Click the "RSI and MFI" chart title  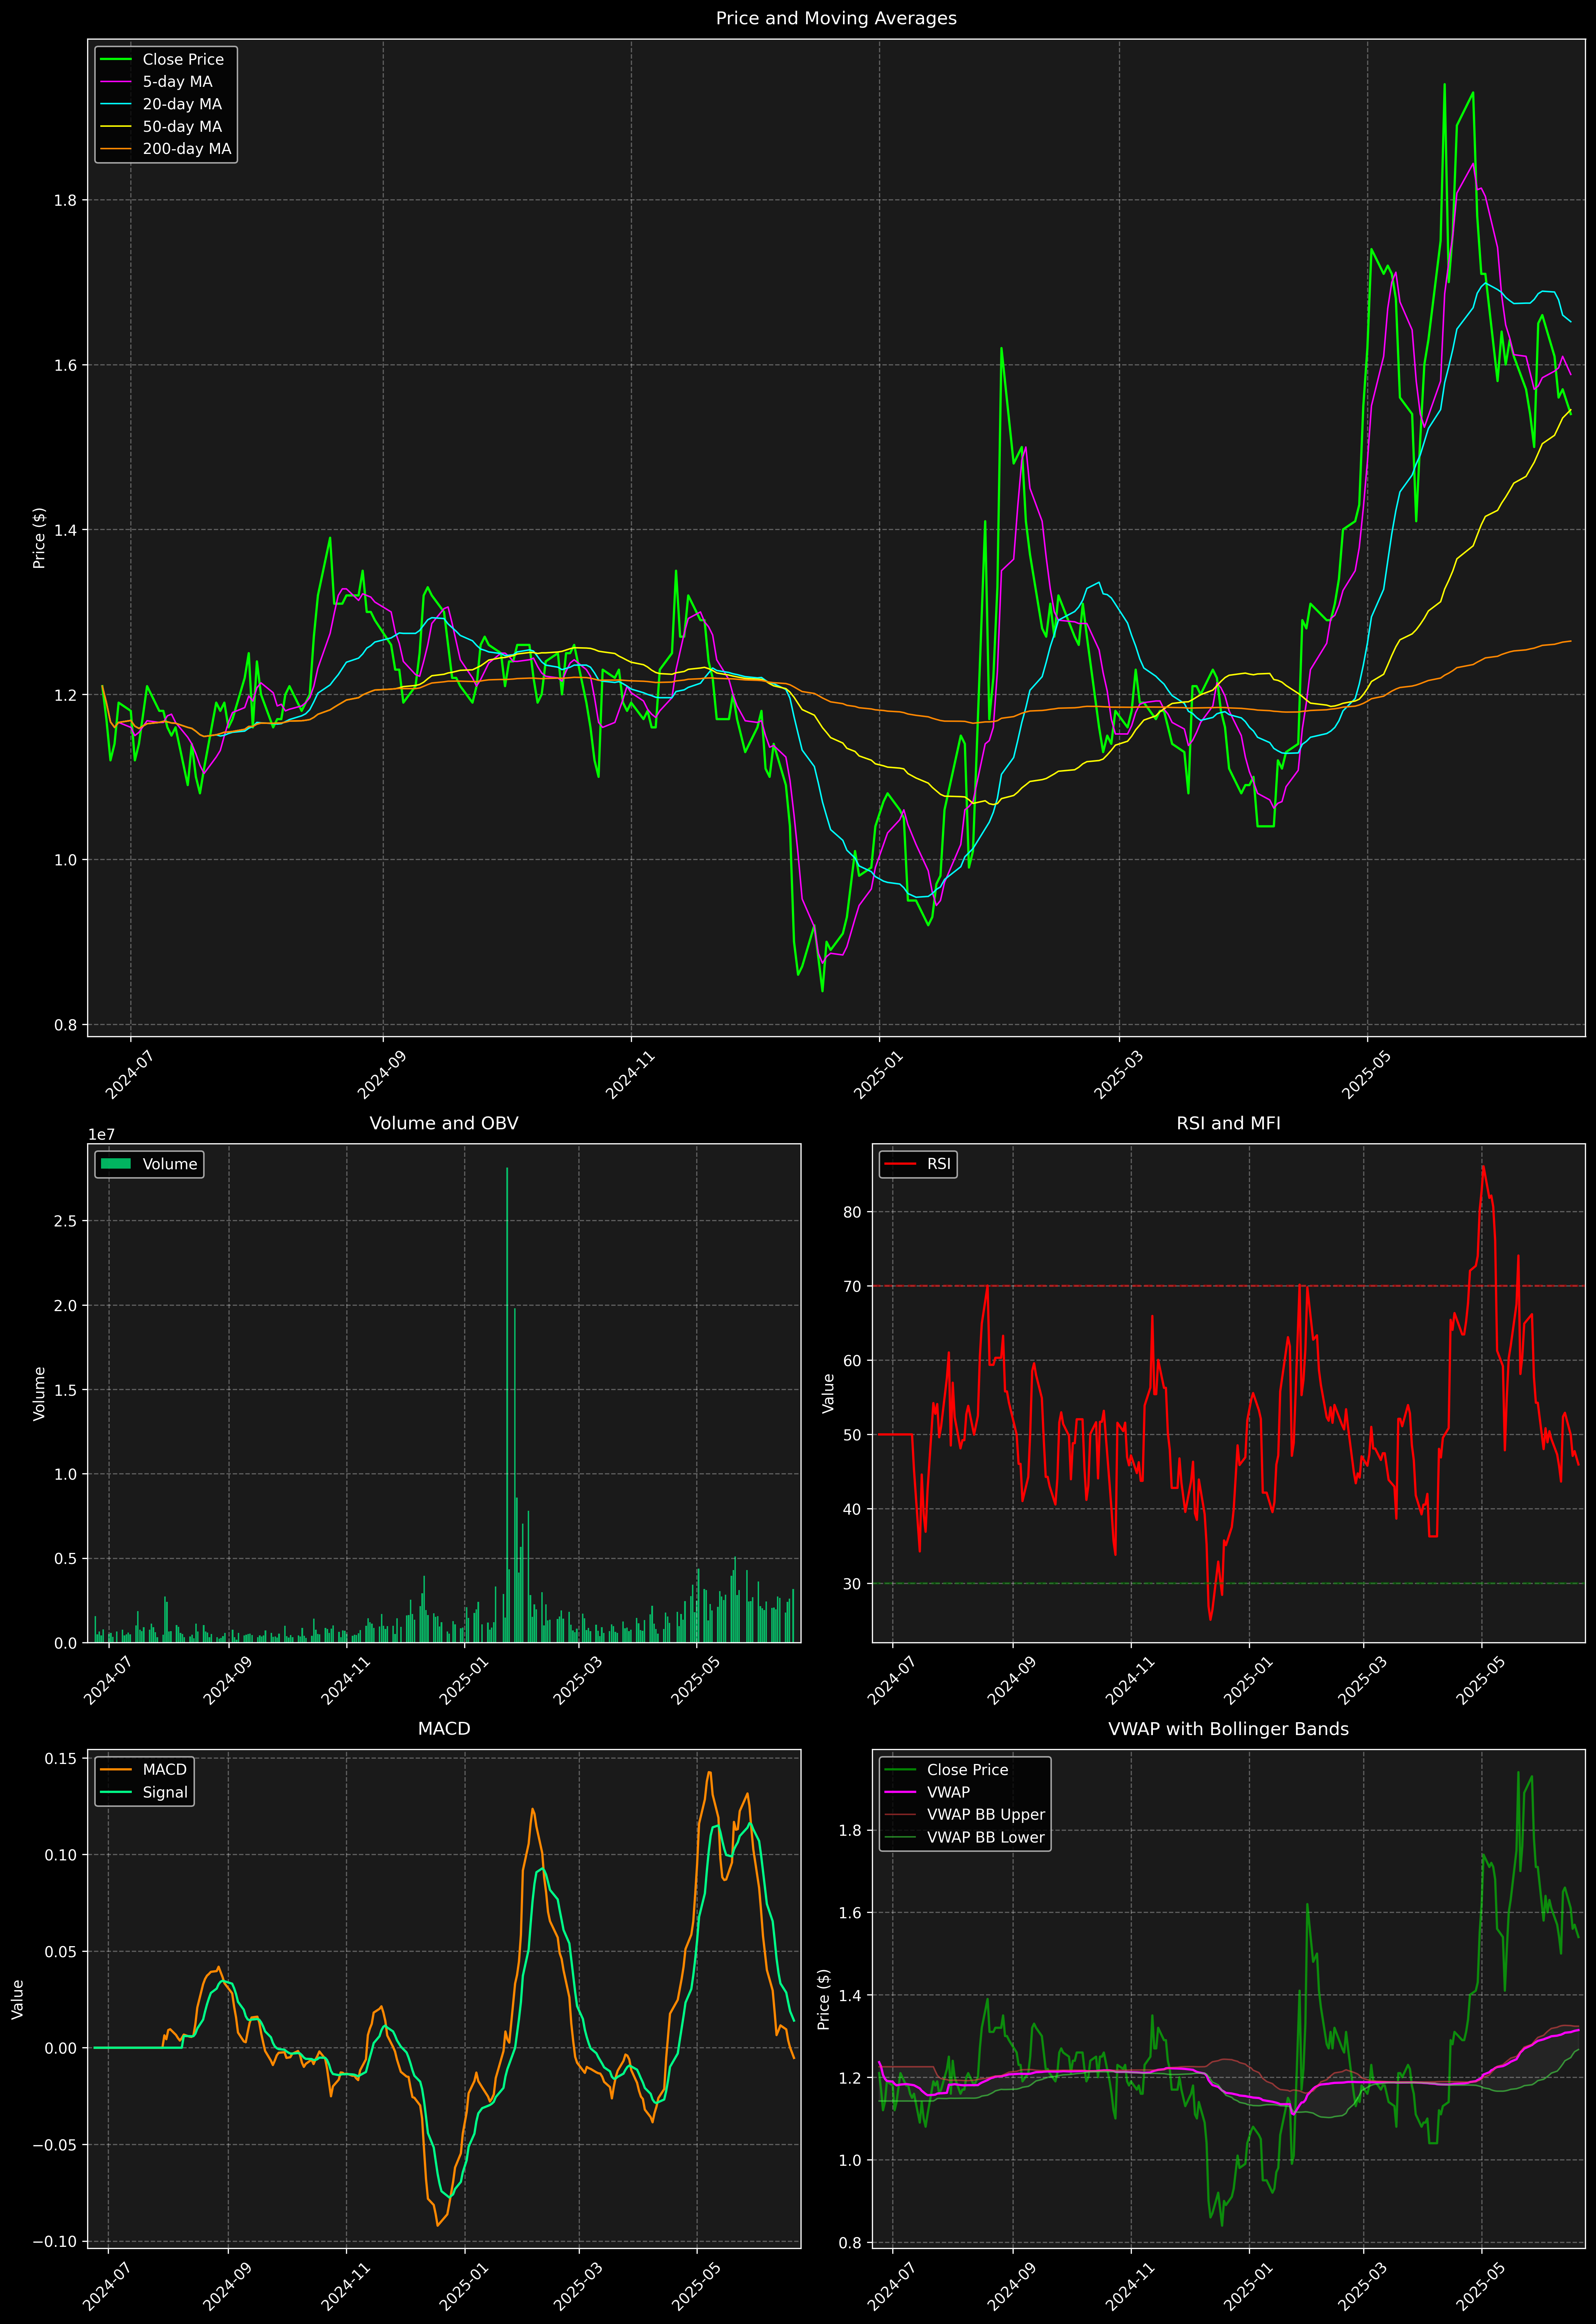[1228, 1123]
